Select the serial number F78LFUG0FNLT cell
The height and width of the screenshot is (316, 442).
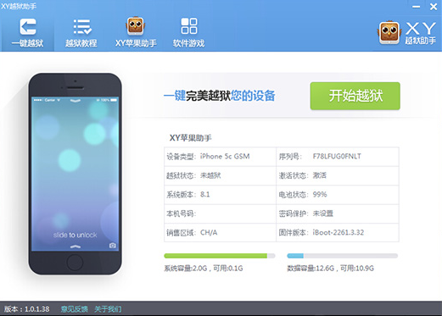pos(338,157)
